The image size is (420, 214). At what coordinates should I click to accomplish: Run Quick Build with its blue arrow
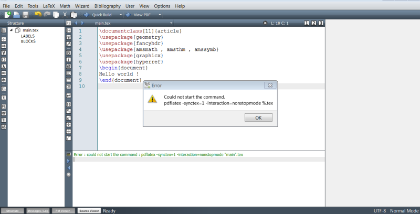pyautogui.click(x=86, y=15)
